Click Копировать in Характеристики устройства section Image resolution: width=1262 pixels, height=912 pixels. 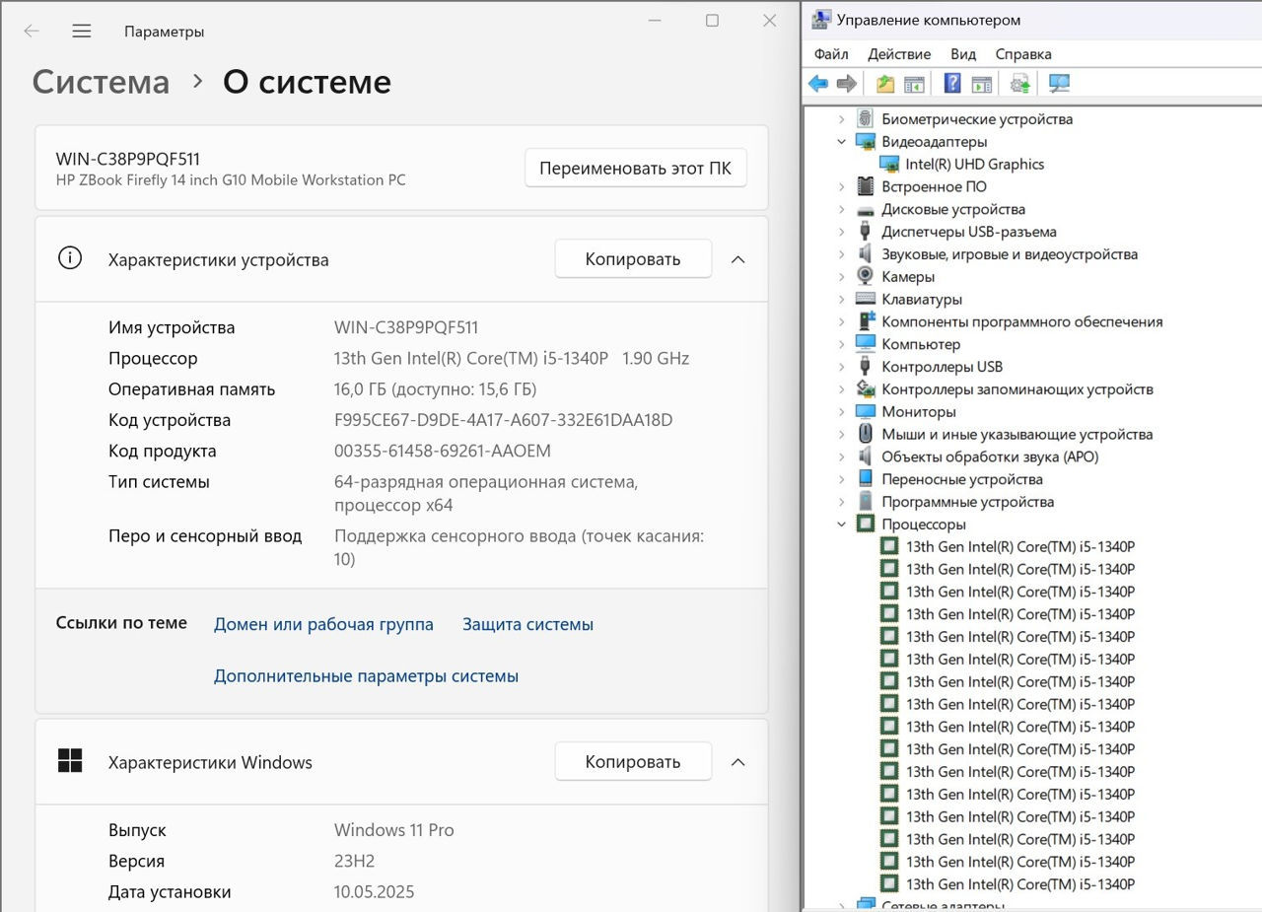633,259
